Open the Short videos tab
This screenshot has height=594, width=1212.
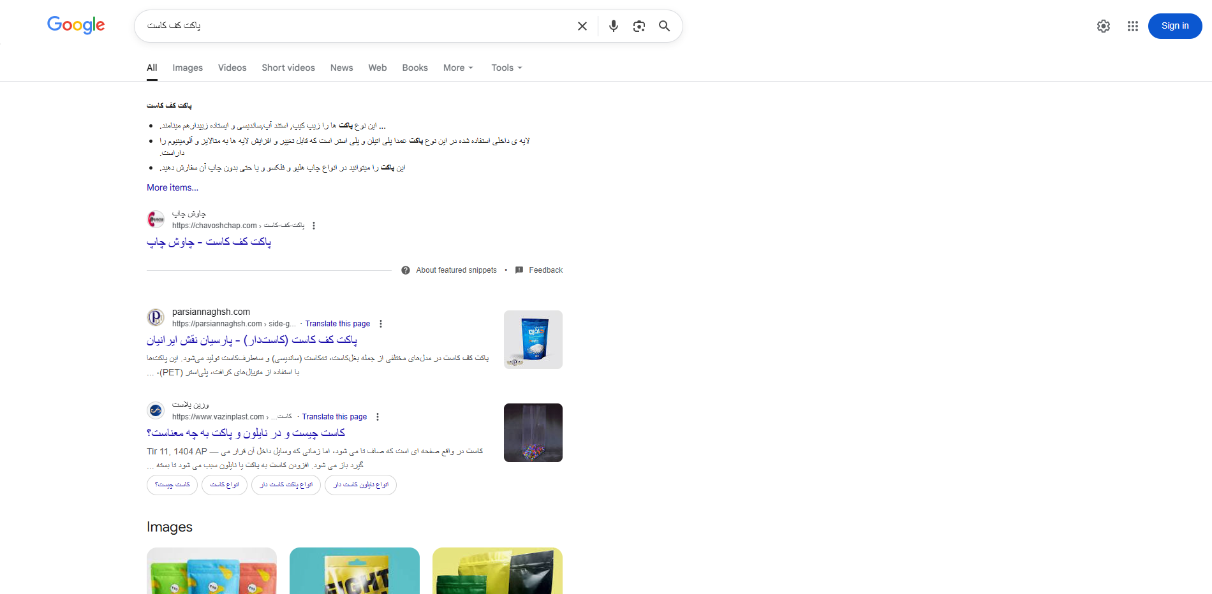coord(288,68)
